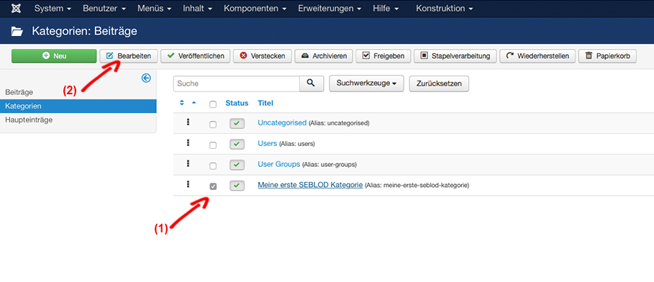Image resolution: width=654 pixels, height=282 pixels.
Task: Open the Inhalt menu
Action: [x=197, y=9]
